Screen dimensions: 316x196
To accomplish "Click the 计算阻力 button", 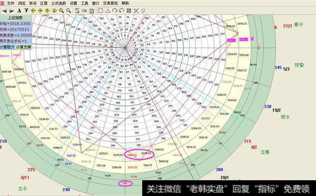I will pos(7,47).
